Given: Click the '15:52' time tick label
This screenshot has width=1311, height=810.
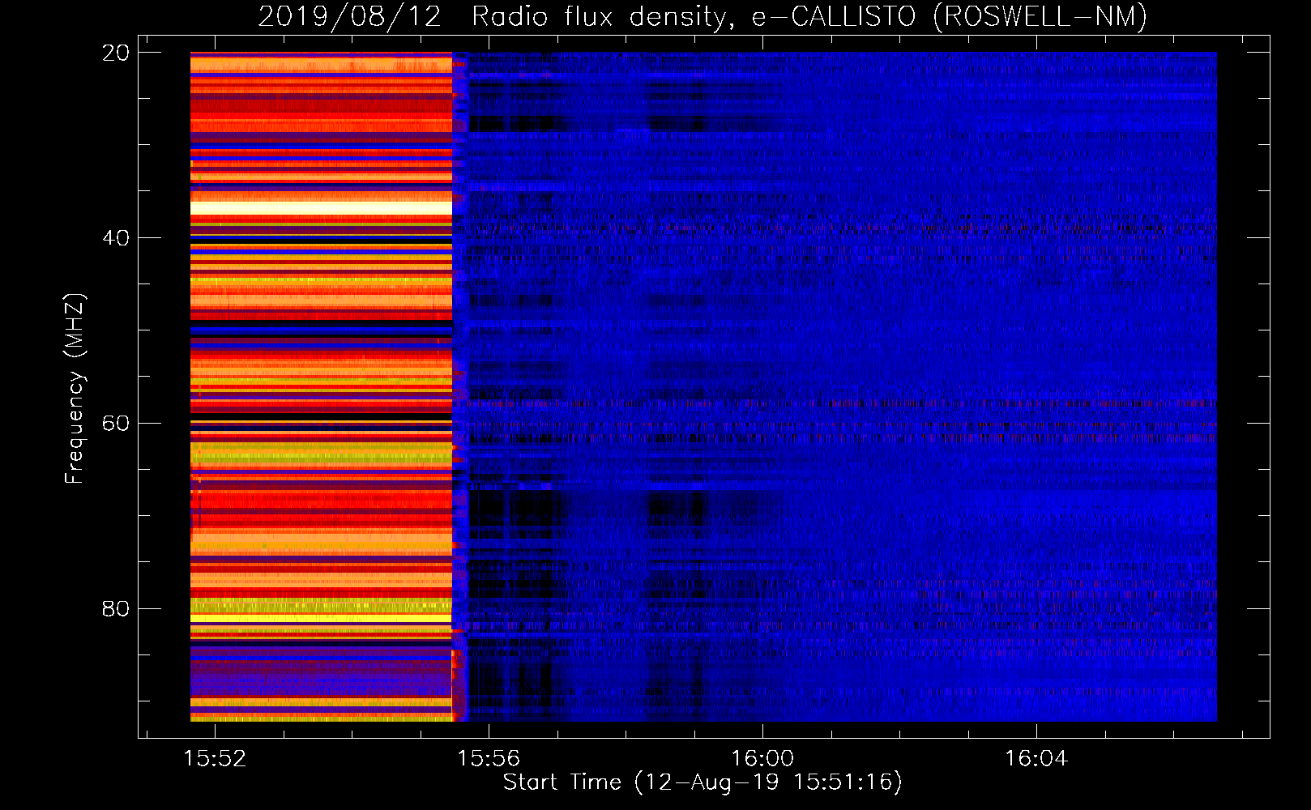Looking at the screenshot, I should (215, 759).
